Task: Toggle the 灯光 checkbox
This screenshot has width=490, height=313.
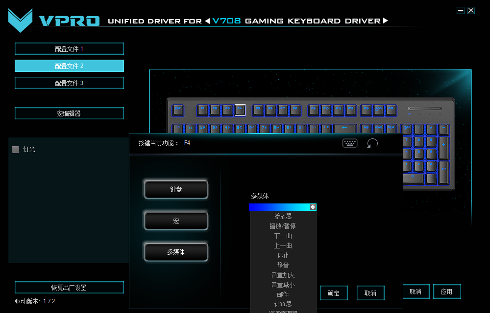Action: pyautogui.click(x=15, y=150)
